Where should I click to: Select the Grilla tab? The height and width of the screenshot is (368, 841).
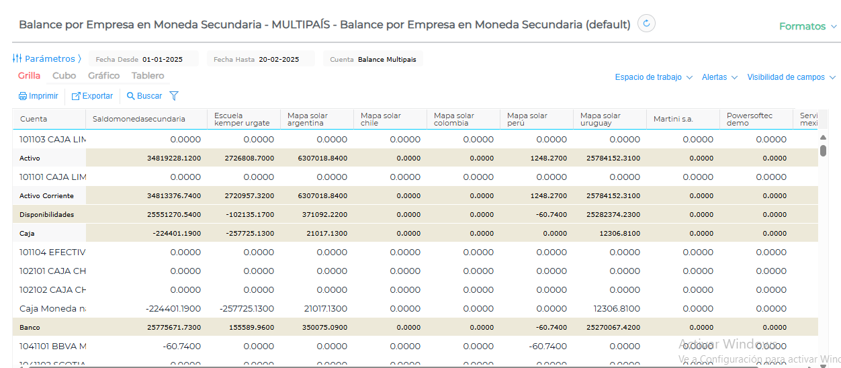tap(29, 76)
